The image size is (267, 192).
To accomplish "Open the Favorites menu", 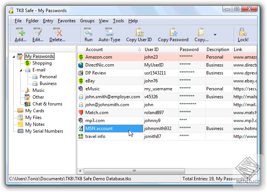I will pos(66,21).
